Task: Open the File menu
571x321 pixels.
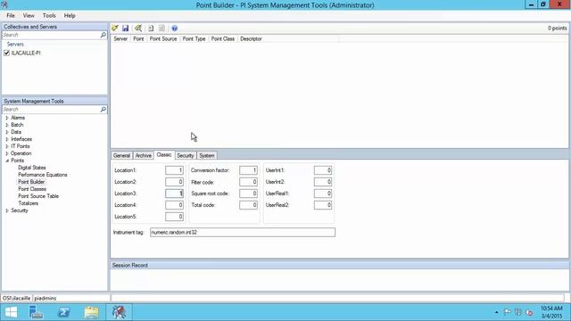Action: 11,16
